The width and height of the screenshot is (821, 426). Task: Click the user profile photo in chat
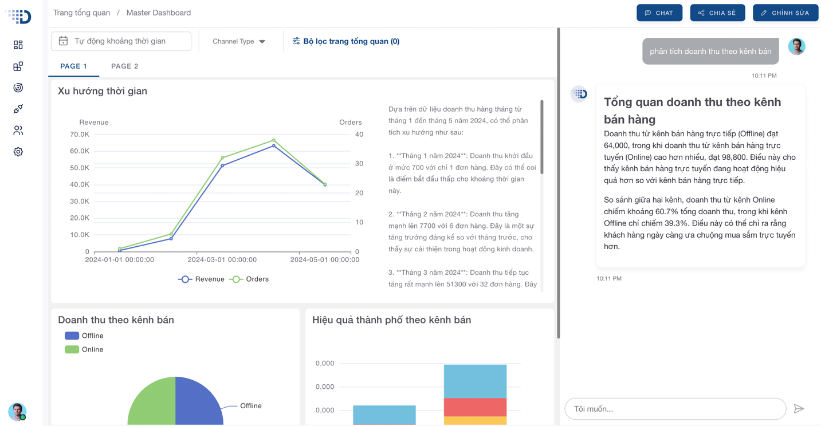click(x=796, y=46)
